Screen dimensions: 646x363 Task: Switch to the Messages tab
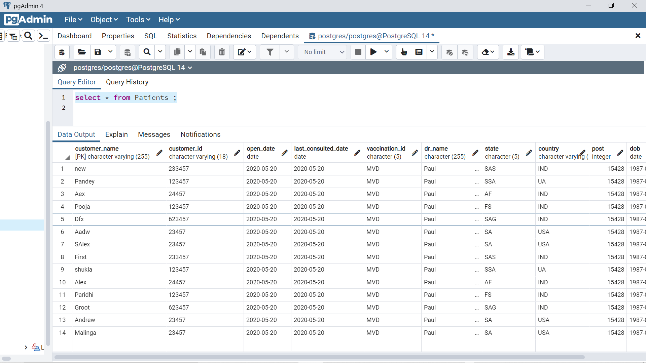(x=154, y=134)
